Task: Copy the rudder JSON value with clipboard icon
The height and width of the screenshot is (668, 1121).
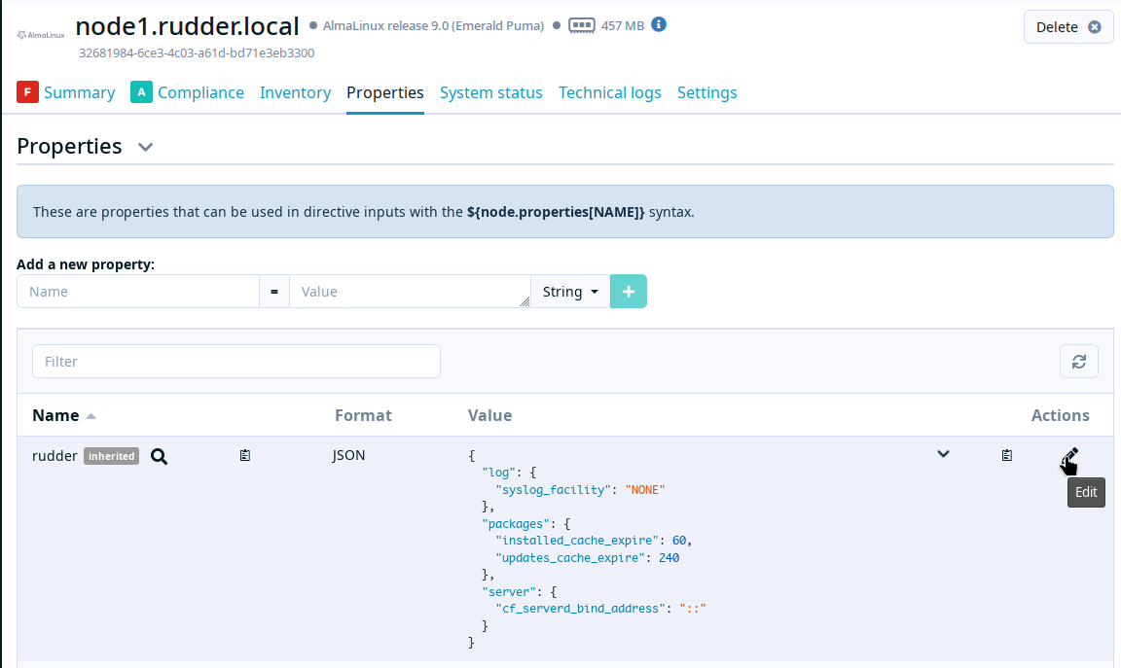Action: (x=1007, y=455)
